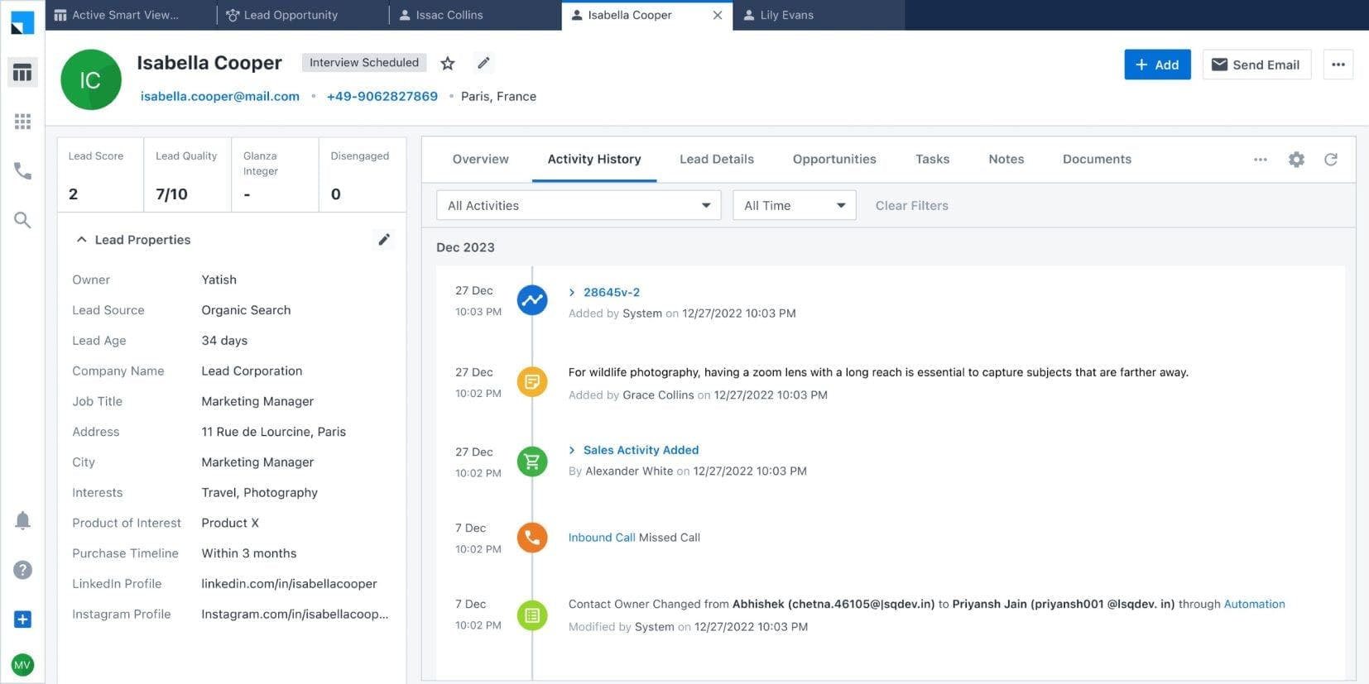Refresh the activity history
1369x684 pixels.
1331,160
